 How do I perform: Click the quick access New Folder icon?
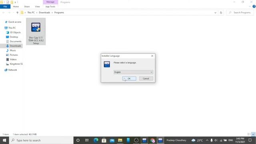(12, 2)
